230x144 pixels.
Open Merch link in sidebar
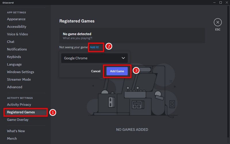(12, 139)
